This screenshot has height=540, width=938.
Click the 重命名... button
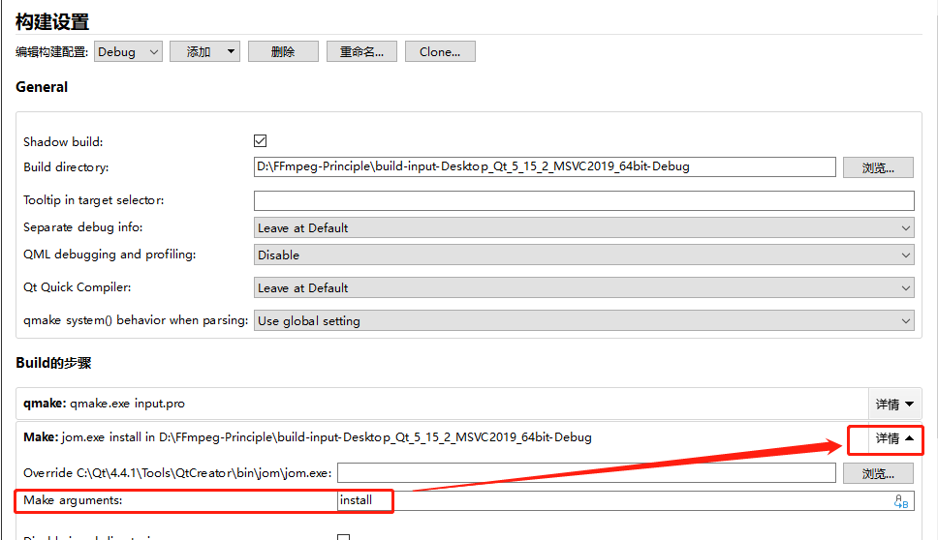361,52
